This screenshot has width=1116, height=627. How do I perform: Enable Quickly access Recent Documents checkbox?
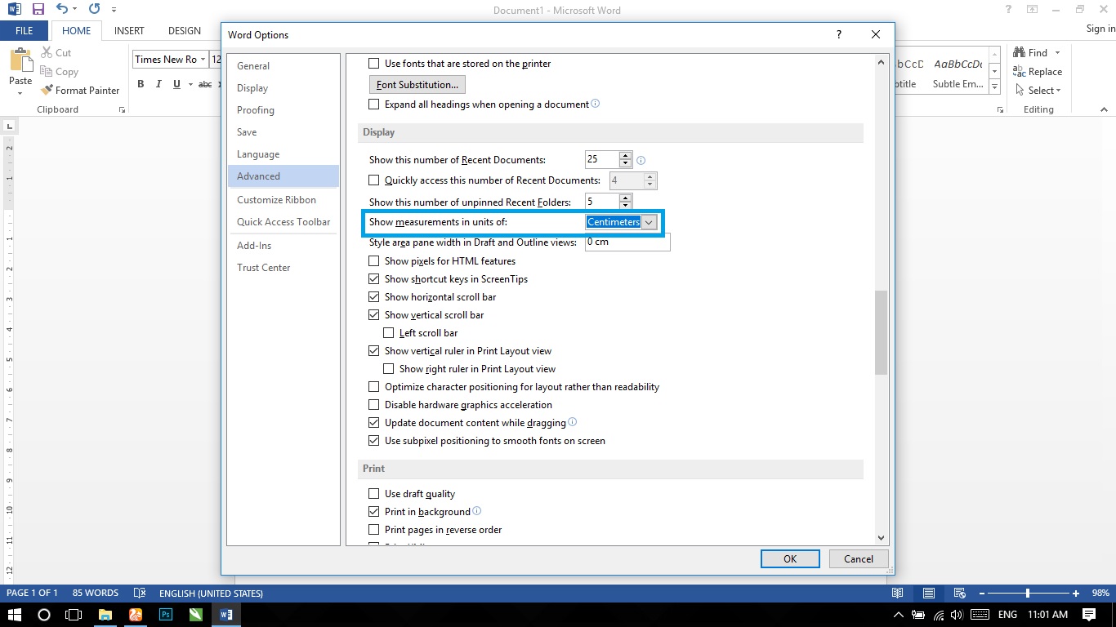coord(374,180)
